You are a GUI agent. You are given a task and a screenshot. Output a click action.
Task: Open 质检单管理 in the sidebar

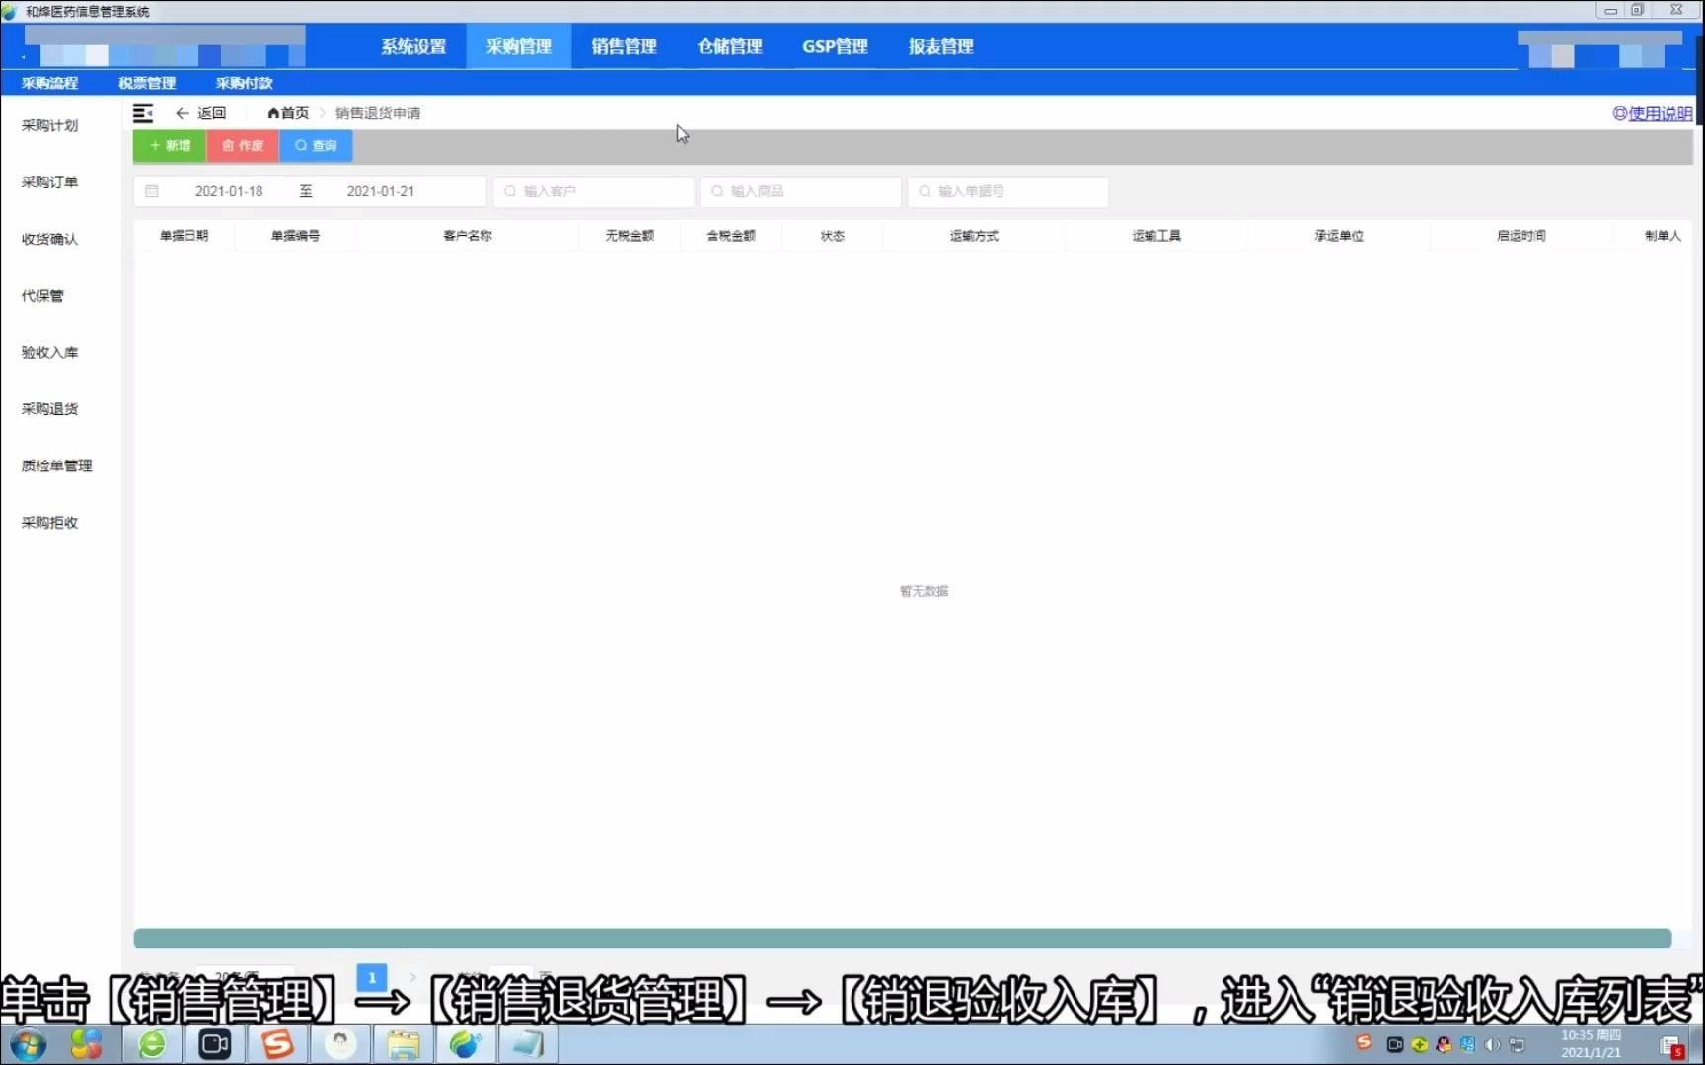[x=56, y=465]
